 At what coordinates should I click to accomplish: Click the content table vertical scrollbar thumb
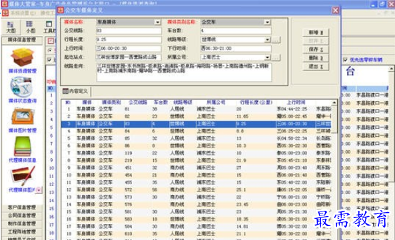(x=334, y=119)
